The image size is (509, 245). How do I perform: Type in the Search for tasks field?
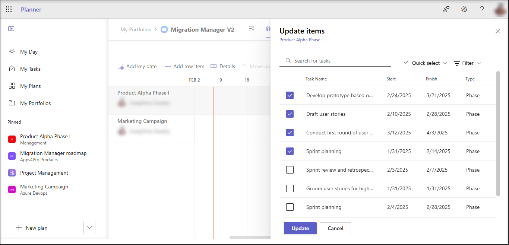tap(335, 60)
